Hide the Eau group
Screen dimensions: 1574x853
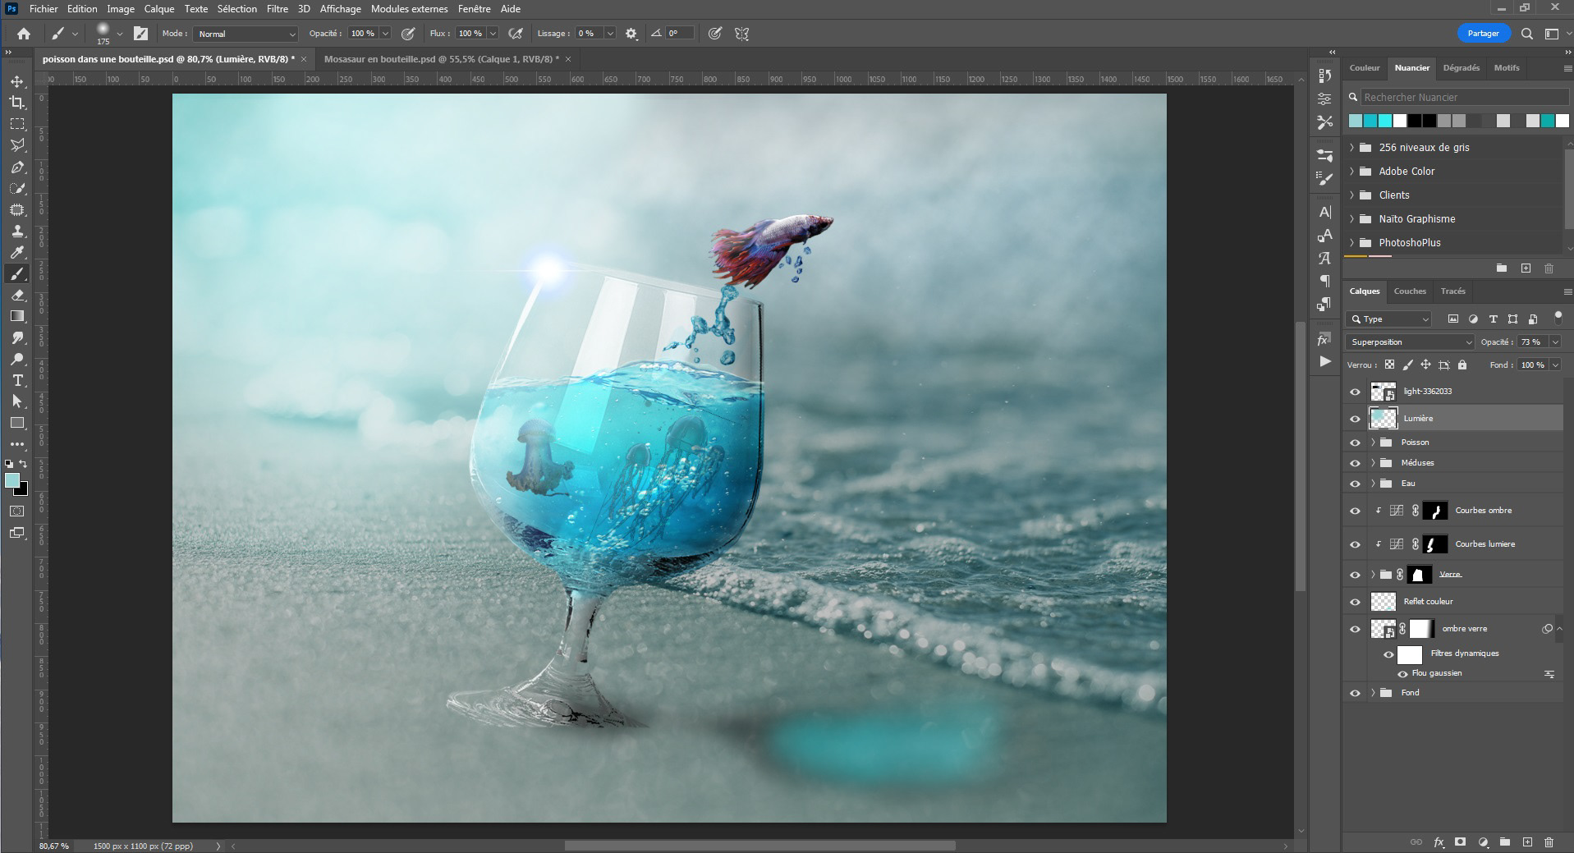pyautogui.click(x=1355, y=484)
